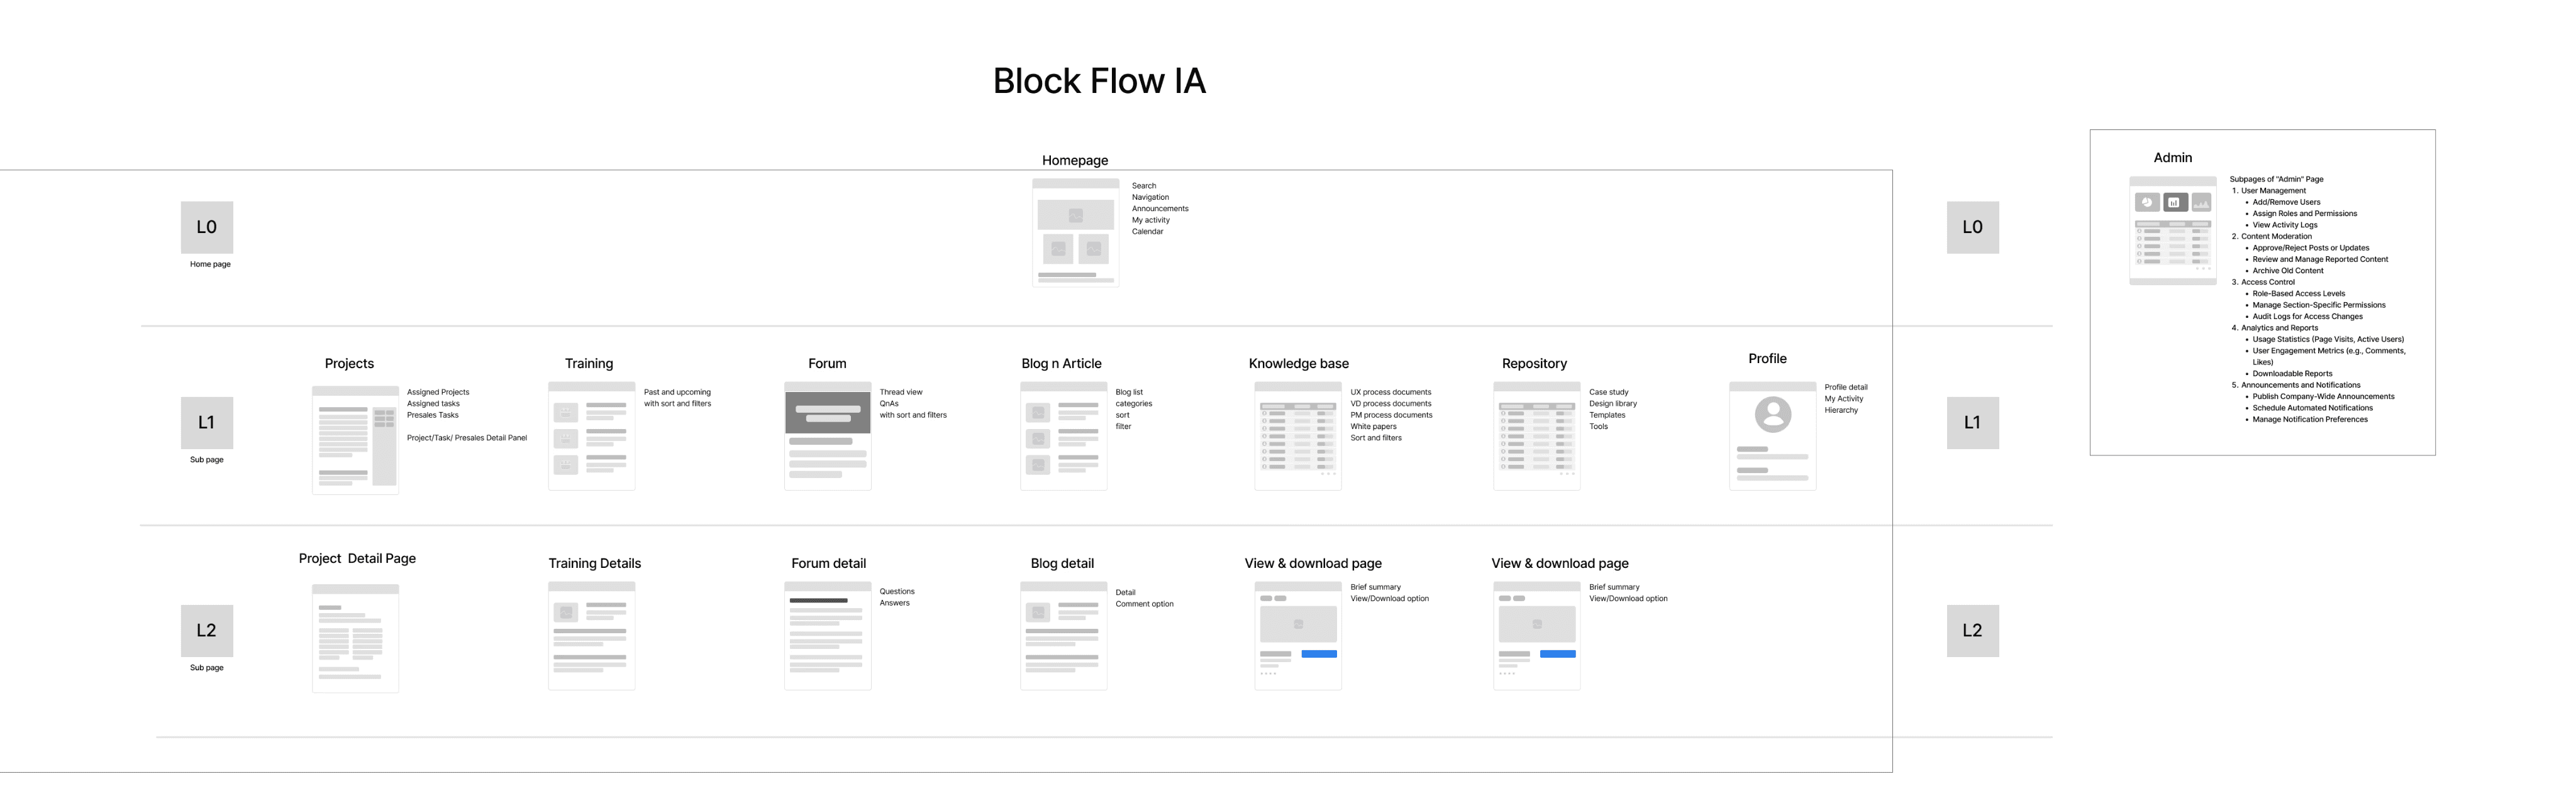
Task: Click the bar chart icon in Admin wireframe
Action: [2174, 203]
